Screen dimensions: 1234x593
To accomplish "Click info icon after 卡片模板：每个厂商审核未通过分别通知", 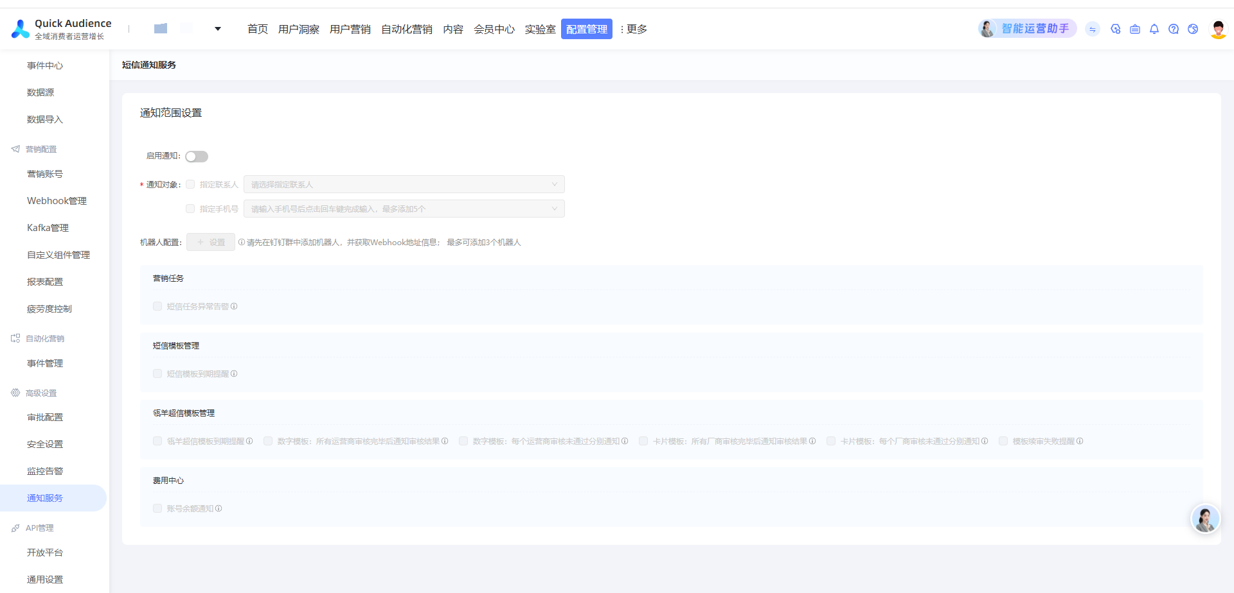I will point(985,442).
